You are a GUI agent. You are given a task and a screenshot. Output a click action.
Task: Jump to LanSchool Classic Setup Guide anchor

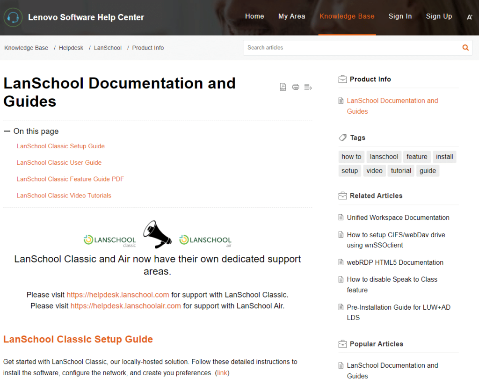tap(60, 146)
